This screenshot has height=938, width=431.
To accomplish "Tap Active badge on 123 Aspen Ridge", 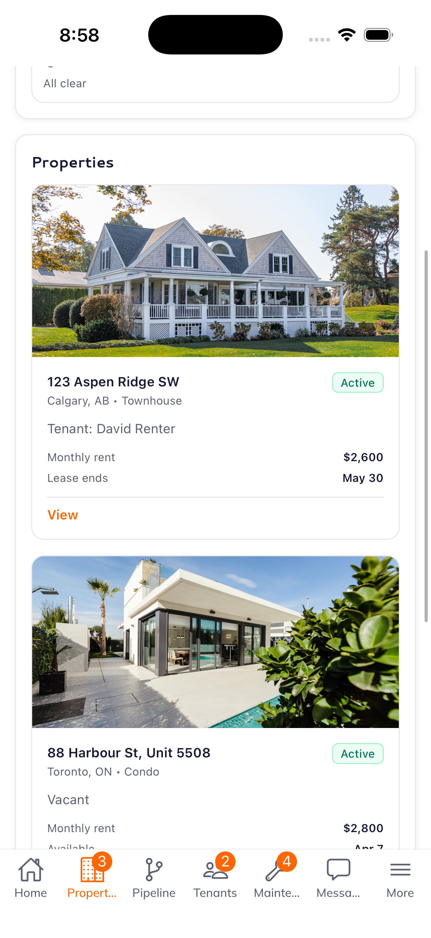I will pyautogui.click(x=357, y=383).
